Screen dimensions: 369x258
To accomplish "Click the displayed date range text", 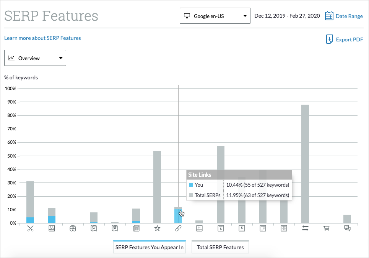I will tap(287, 16).
